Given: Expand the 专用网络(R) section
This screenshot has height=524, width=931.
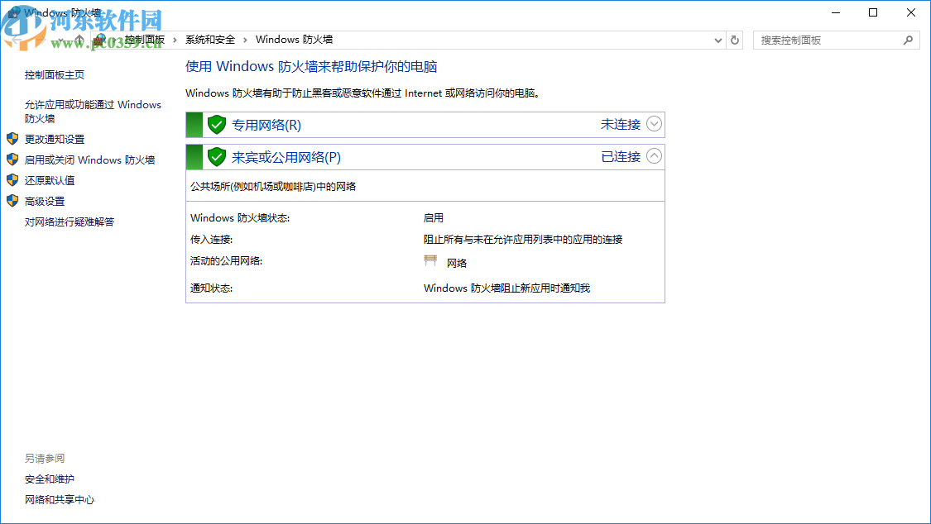Looking at the screenshot, I should (x=654, y=124).
